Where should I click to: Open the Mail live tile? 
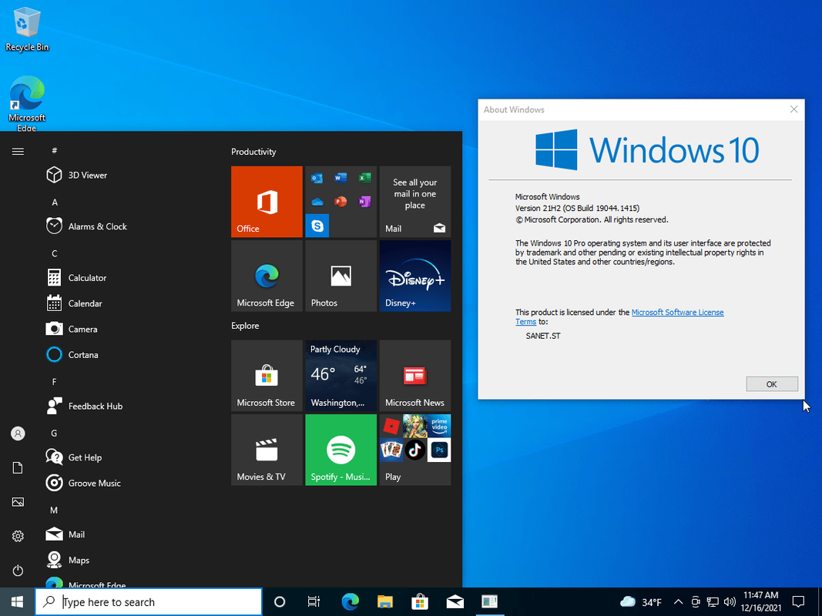[415, 202]
